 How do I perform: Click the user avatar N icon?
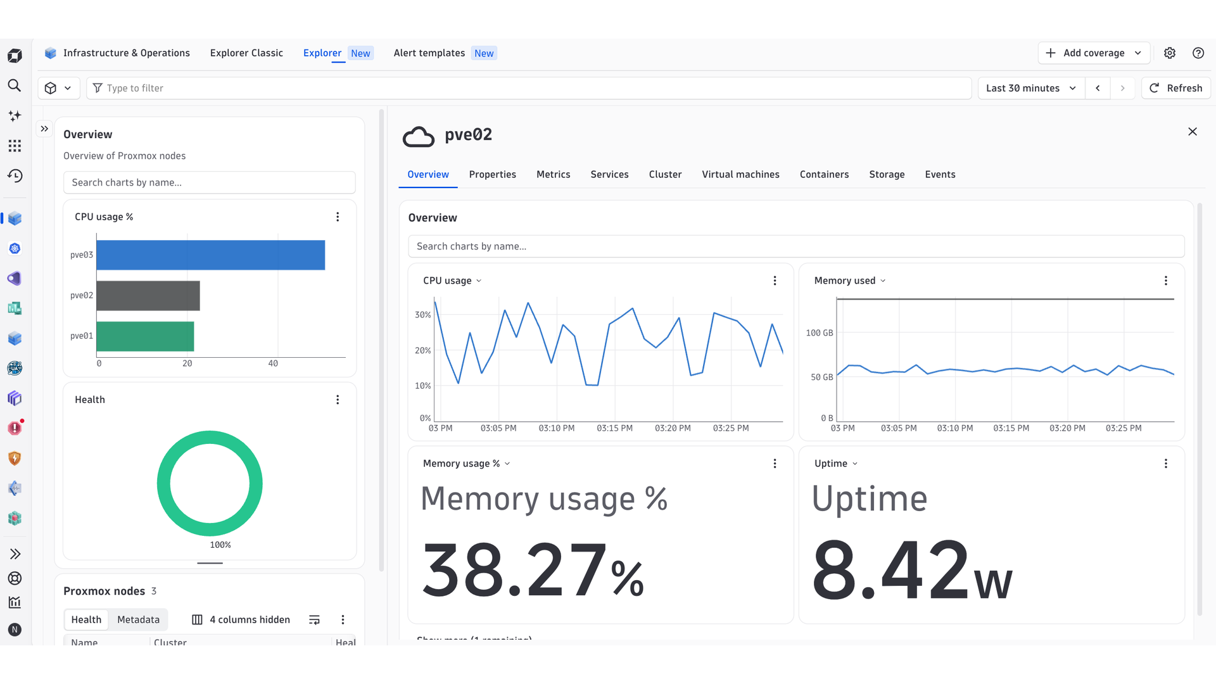coord(15,630)
